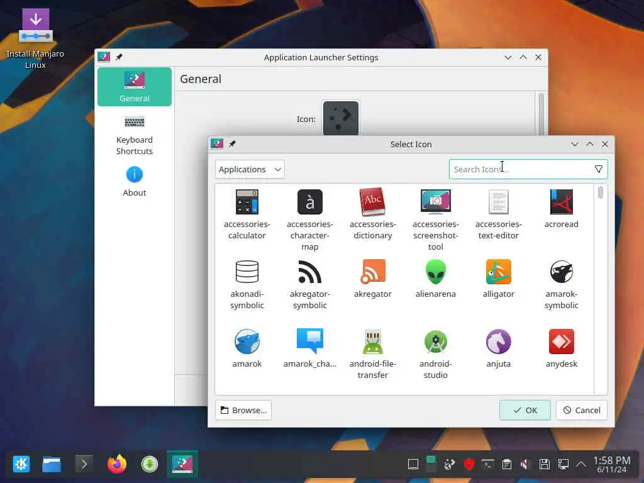The image size is (644, 483).
Task: Click the launcher Icon chooser button
Action: (x=341, y=118)
